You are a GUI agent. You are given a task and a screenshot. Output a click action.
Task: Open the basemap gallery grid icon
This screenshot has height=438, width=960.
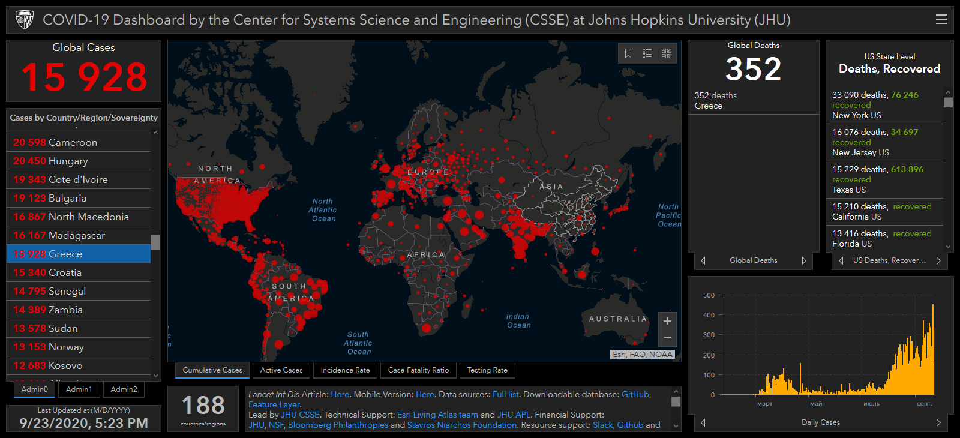pyautogui.click(x=667, y=53)
